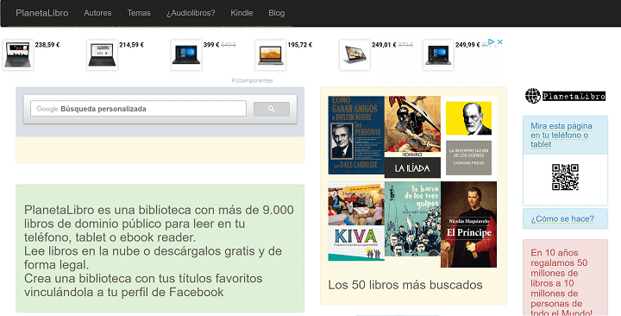Select the Kindle nav item

coord(241,13)
